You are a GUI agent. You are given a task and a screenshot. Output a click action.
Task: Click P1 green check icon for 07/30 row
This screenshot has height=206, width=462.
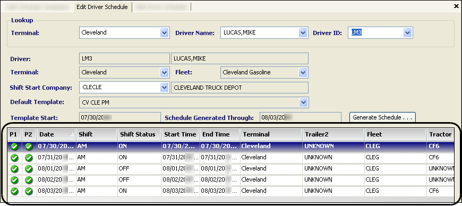[x=14, y=146]
